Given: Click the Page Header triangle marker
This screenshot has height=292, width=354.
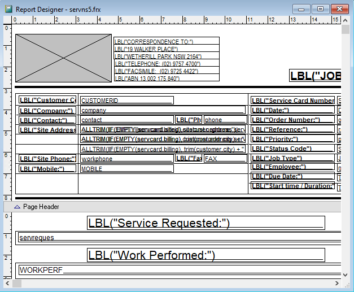Looking at the screenshot, I should (x=17, y=207).
